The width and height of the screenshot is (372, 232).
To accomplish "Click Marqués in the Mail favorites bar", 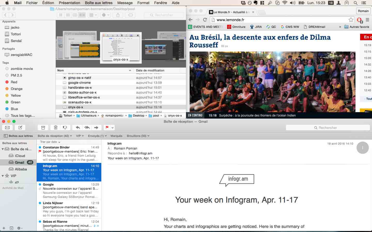I will click(x=116, y=136).
